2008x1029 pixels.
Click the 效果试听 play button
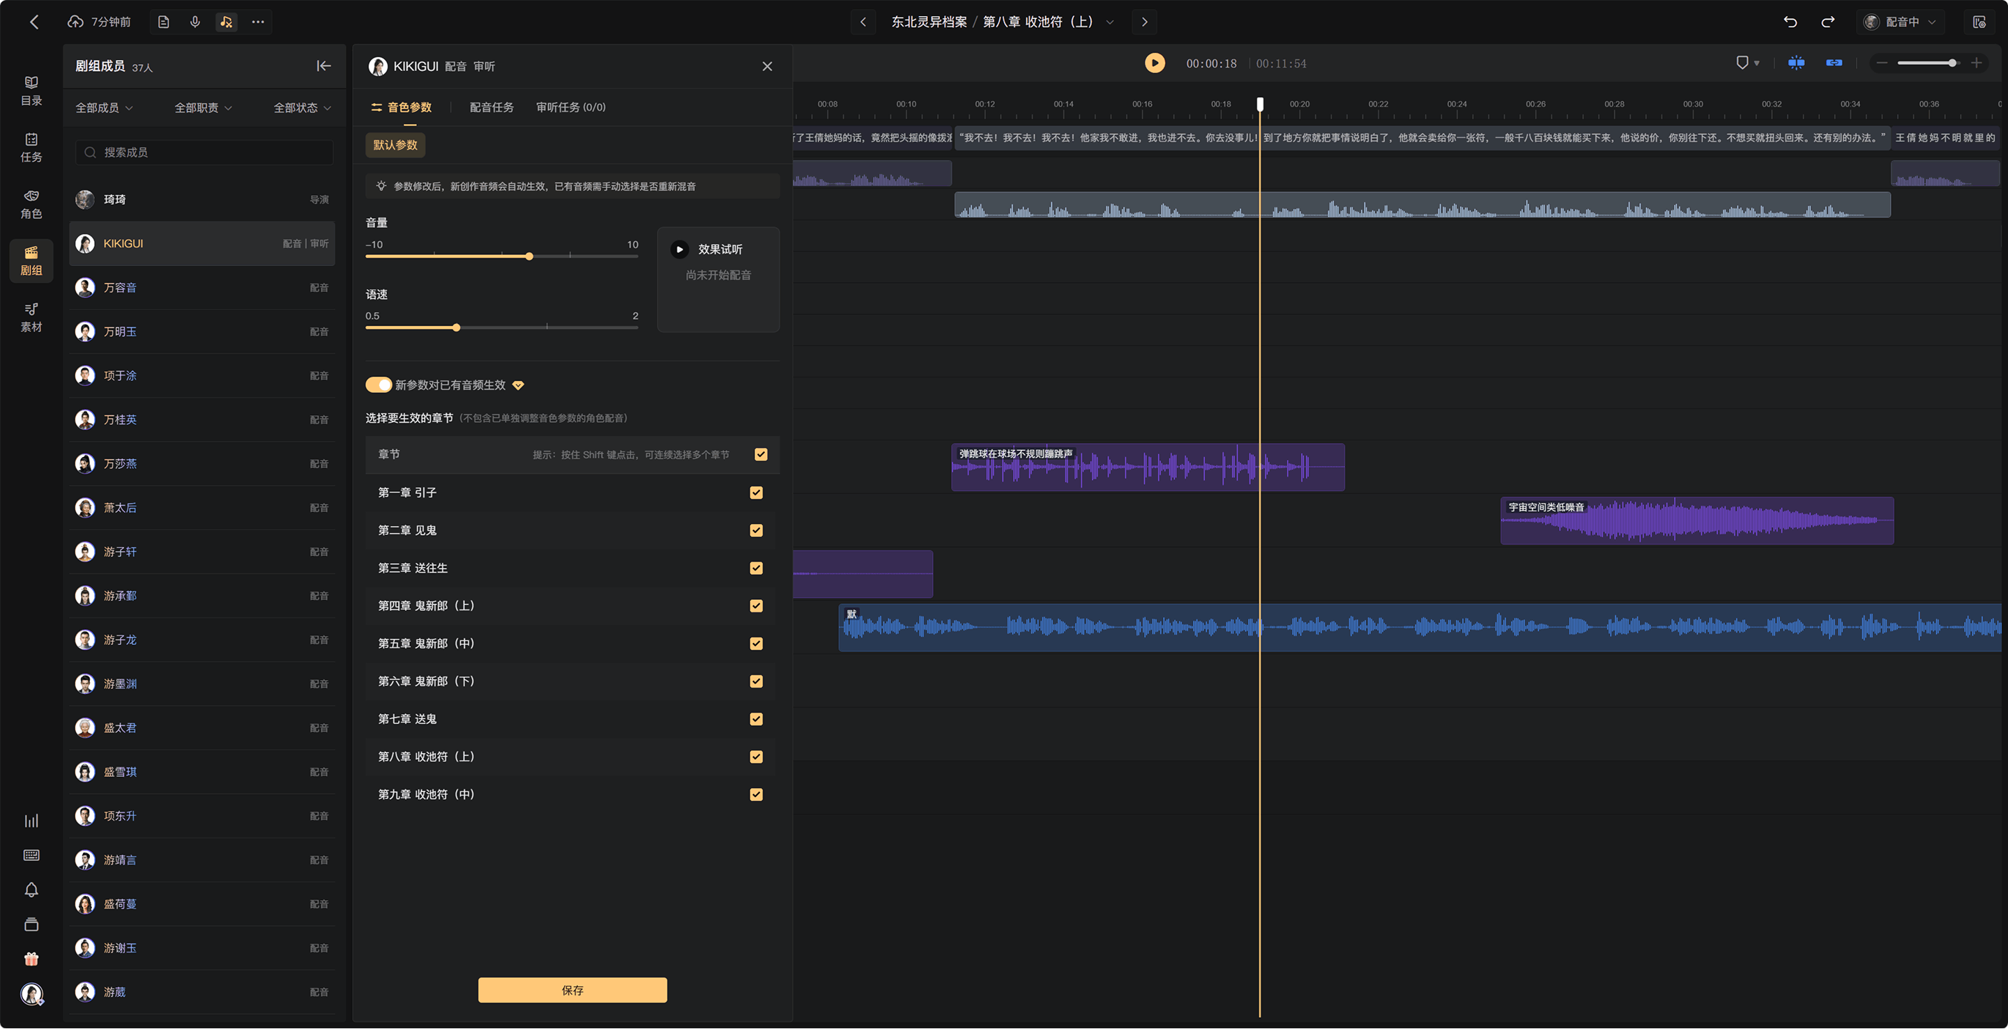tap(680, 249)
